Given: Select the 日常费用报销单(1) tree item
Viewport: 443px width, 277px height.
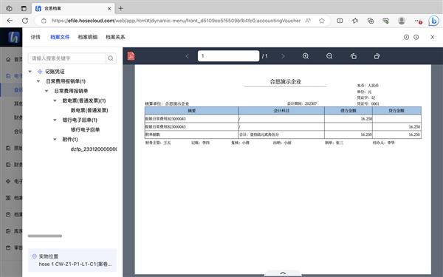Looking at the screenshot, I should [66, 81].
